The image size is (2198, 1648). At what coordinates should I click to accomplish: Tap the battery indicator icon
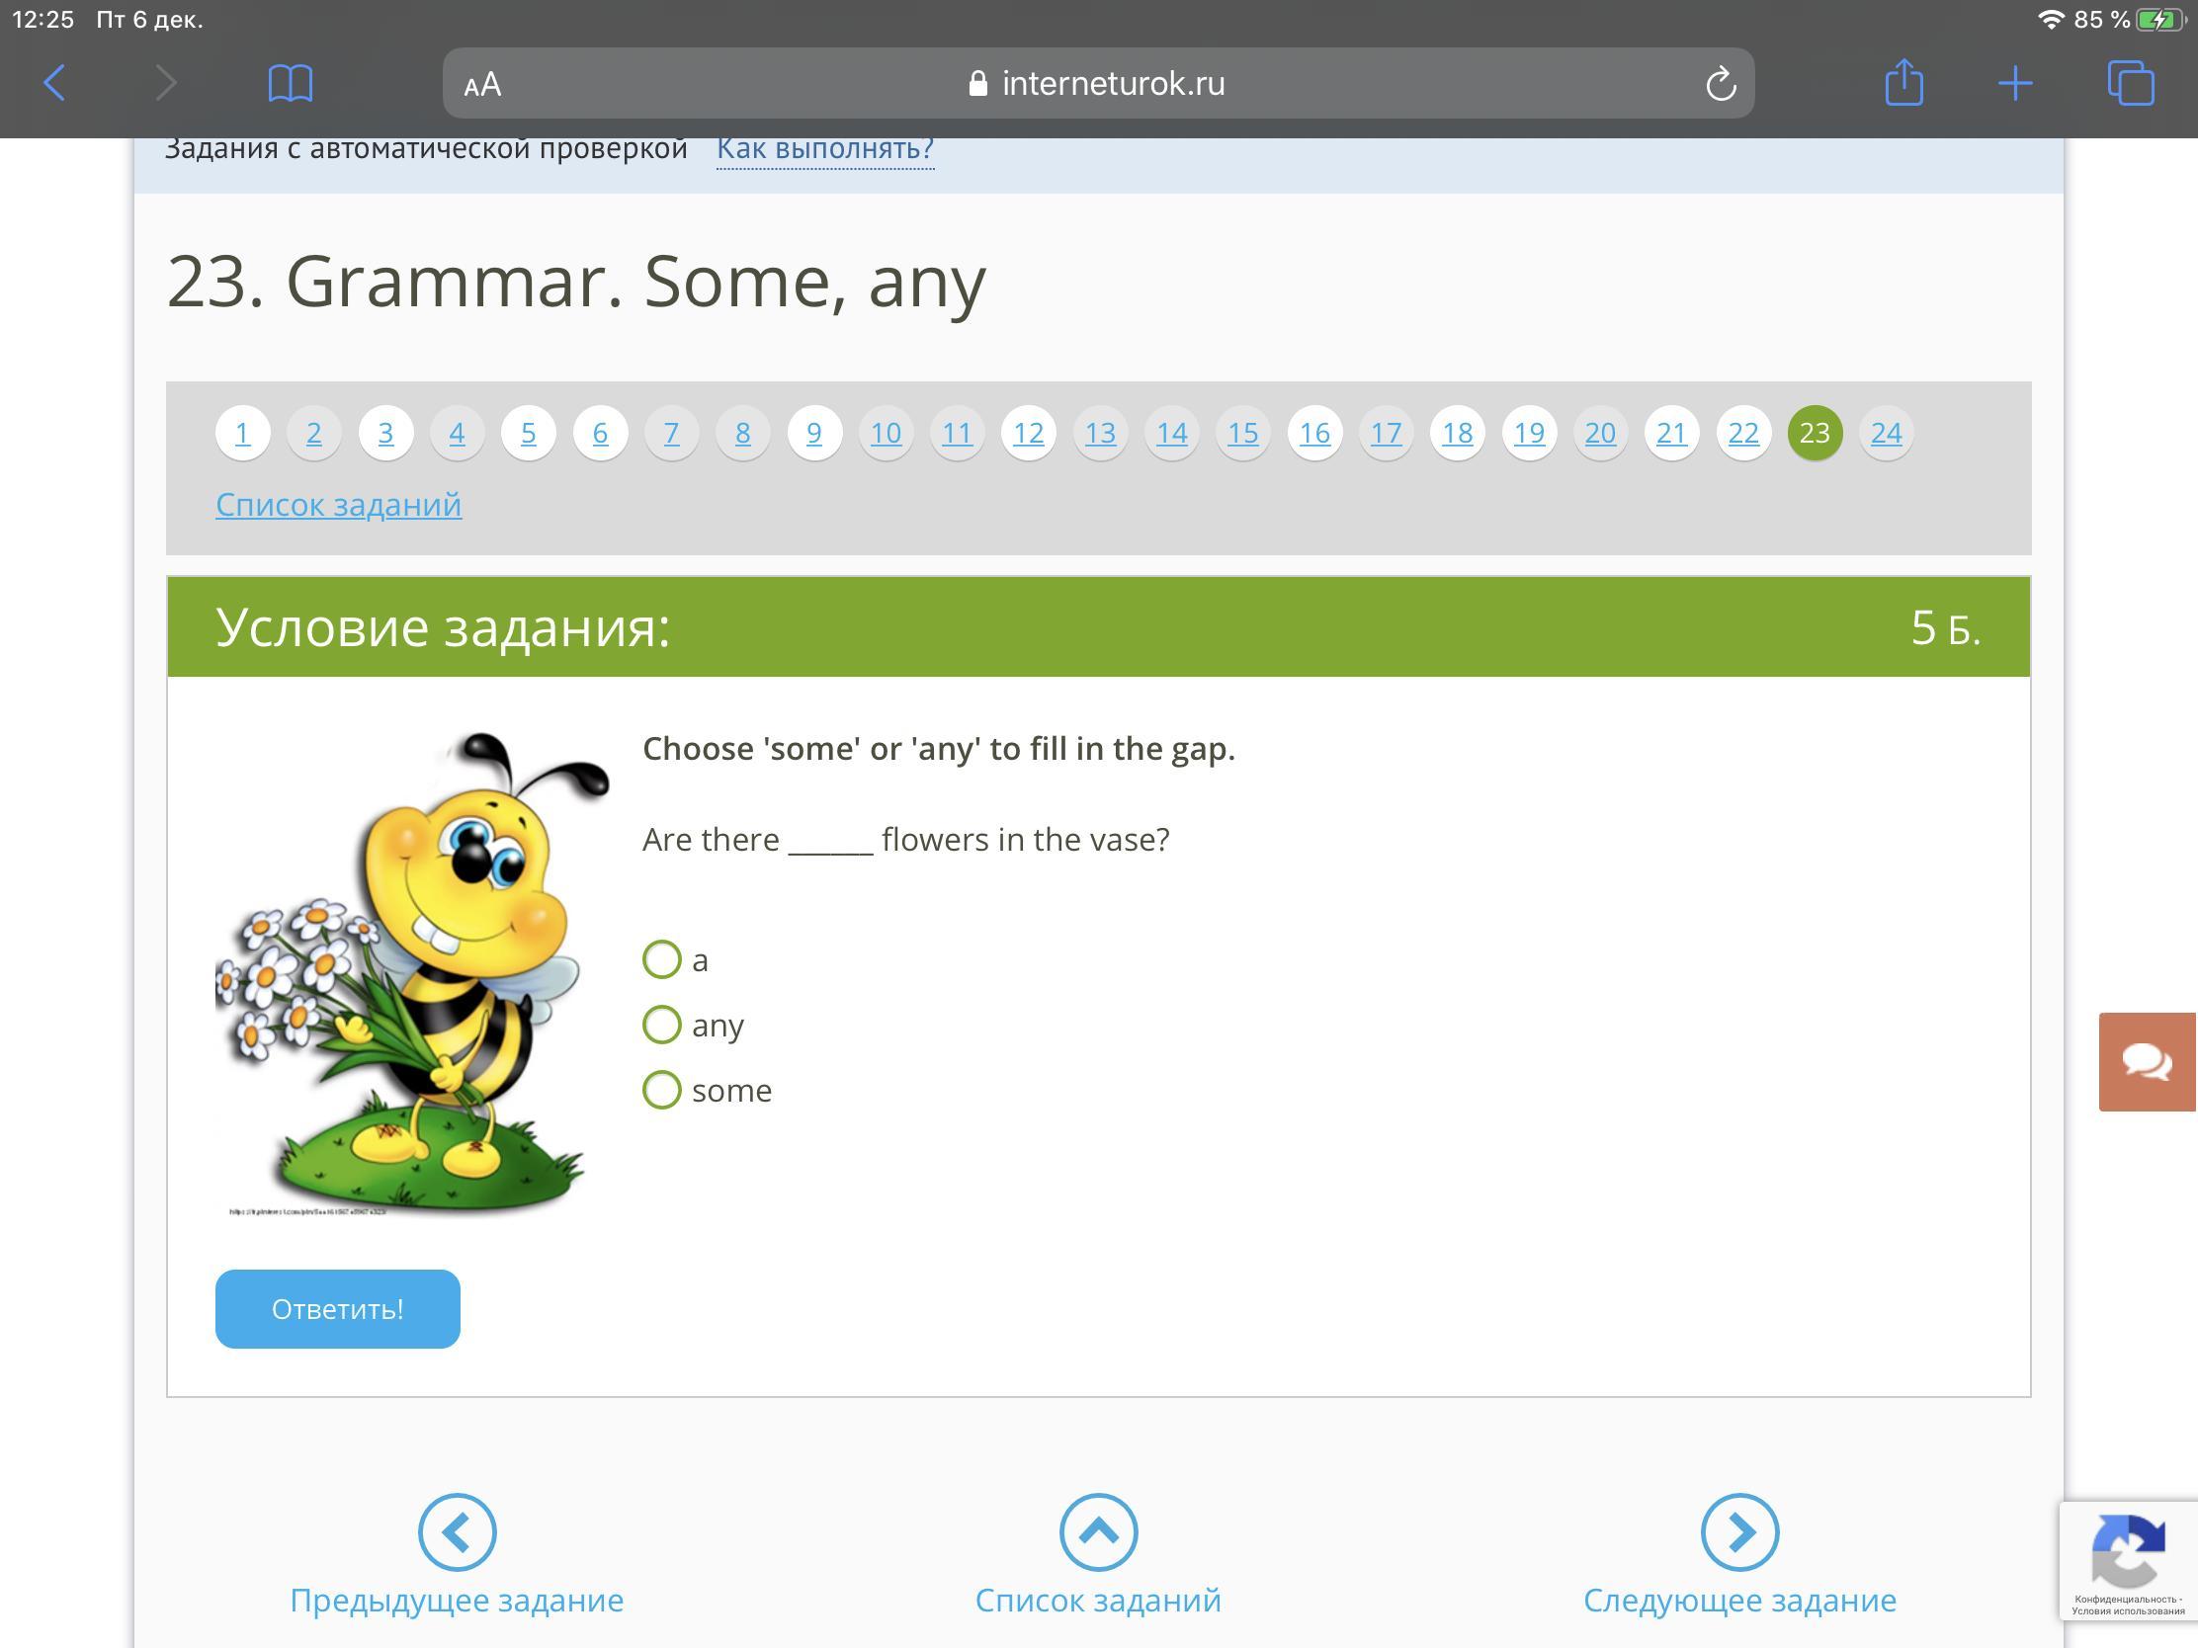coord(2161,19)
